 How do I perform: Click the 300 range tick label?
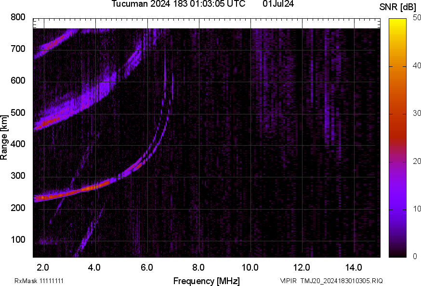pos(18,176)
